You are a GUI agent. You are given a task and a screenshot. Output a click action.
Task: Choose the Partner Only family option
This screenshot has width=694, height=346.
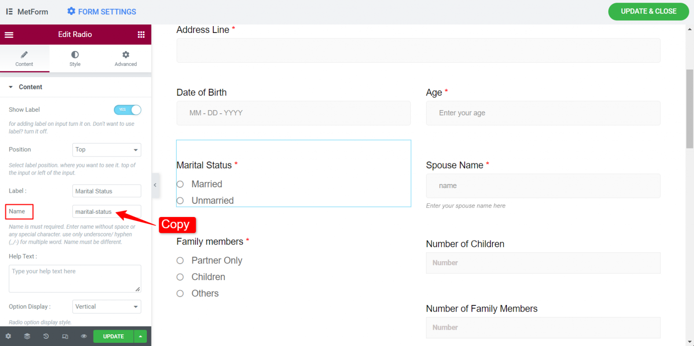[x=180, y=260]
